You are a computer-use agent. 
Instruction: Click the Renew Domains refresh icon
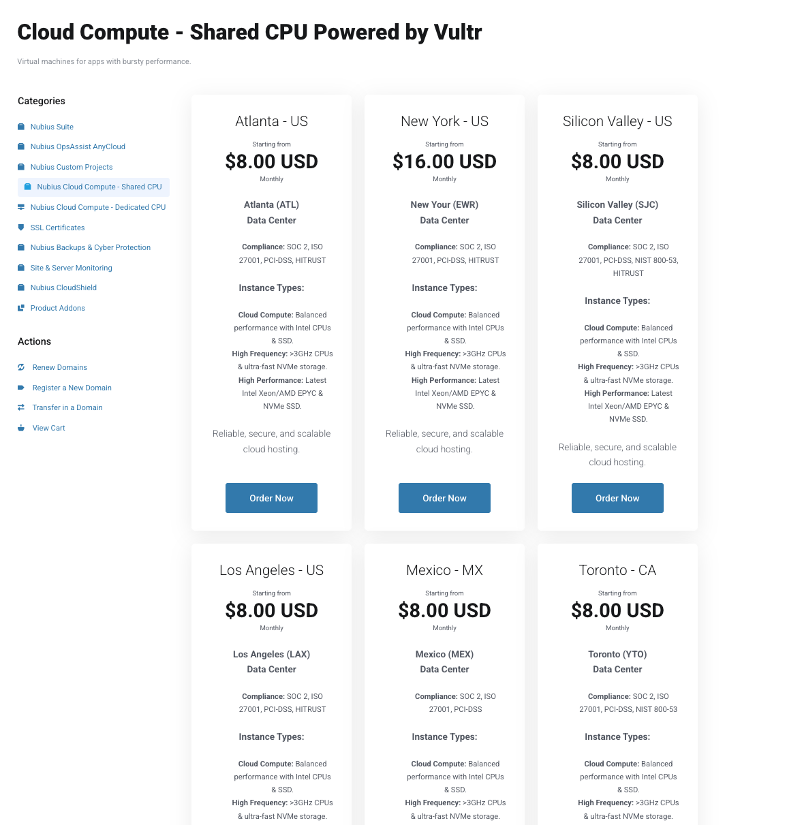[21, 367]
